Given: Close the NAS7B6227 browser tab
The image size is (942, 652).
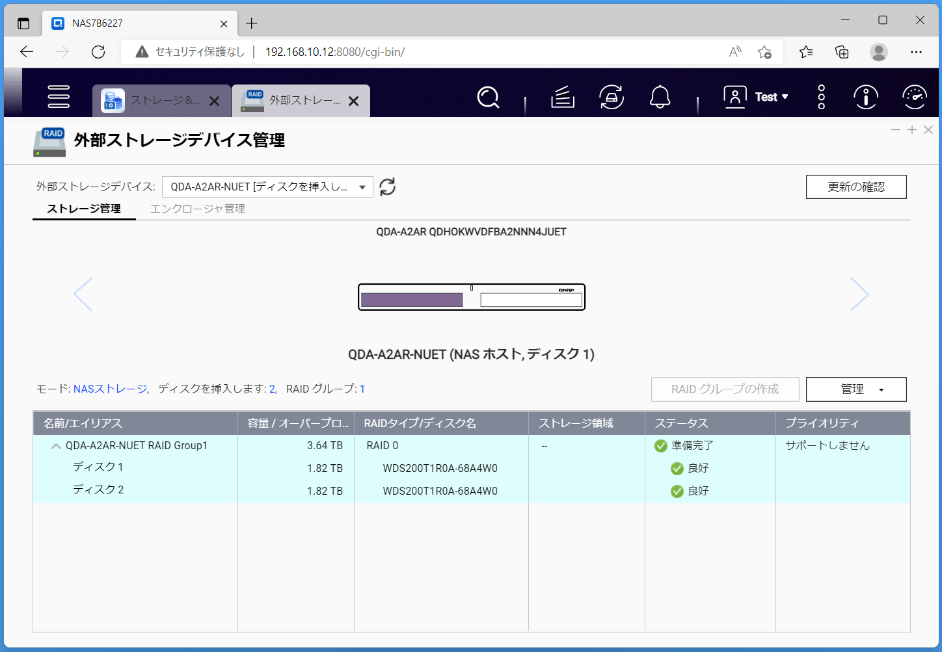Looking at the screenshot, I should pyautogui.click(x=224, y=23).
